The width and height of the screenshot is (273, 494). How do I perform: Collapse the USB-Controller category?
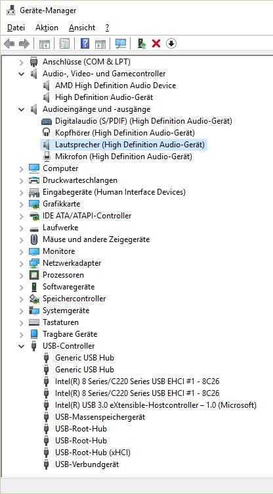22,346
